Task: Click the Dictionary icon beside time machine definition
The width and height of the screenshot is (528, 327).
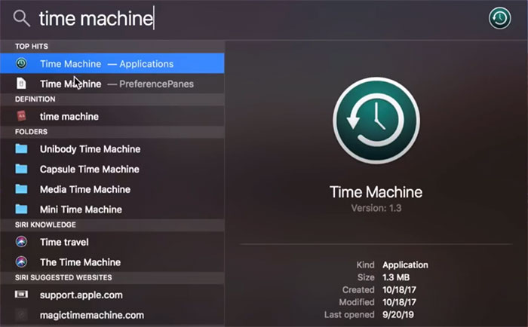Action: (x=22, y=116)
